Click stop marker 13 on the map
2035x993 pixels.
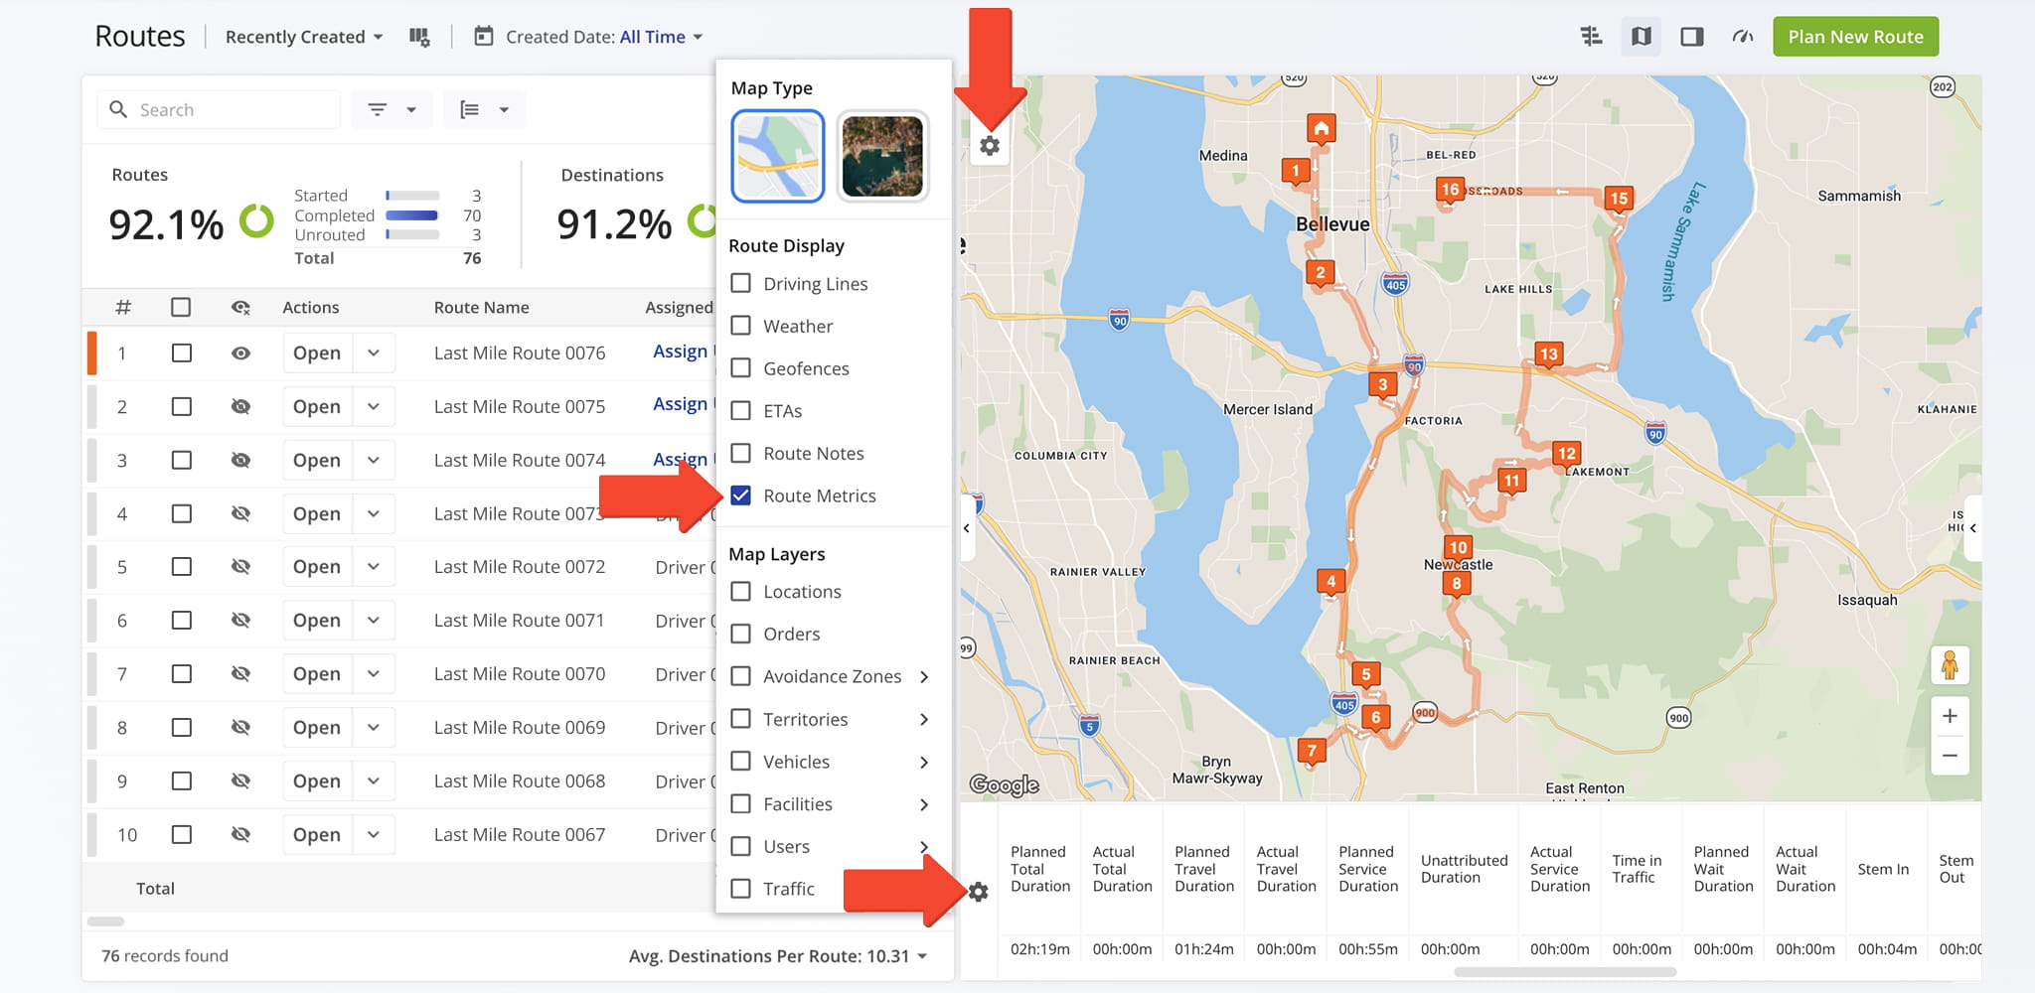tap(1548, 355)
